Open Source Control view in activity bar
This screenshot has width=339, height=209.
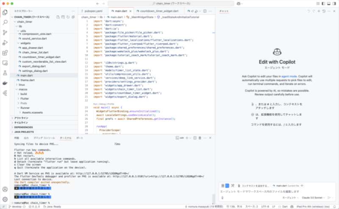coord(5,33)
